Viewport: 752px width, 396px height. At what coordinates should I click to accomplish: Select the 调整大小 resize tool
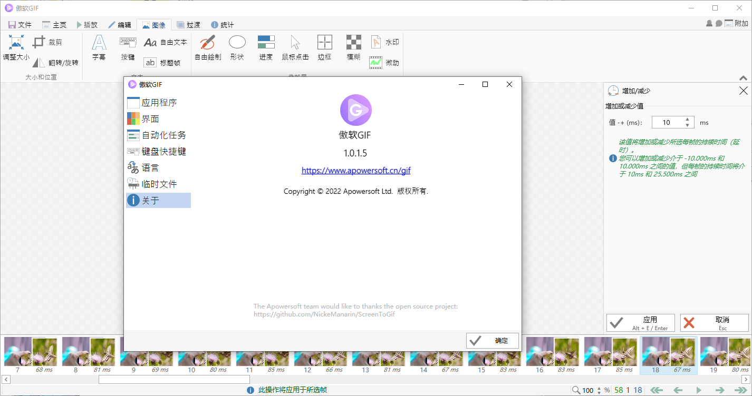tap(16, 48)
